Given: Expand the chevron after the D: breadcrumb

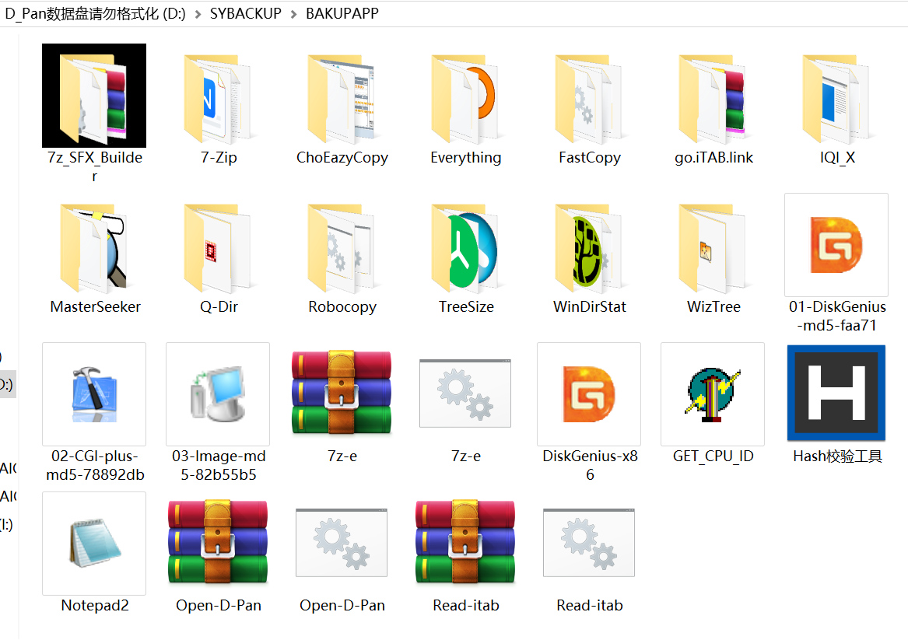Looking at the screenshot, I should coord(198,14).
